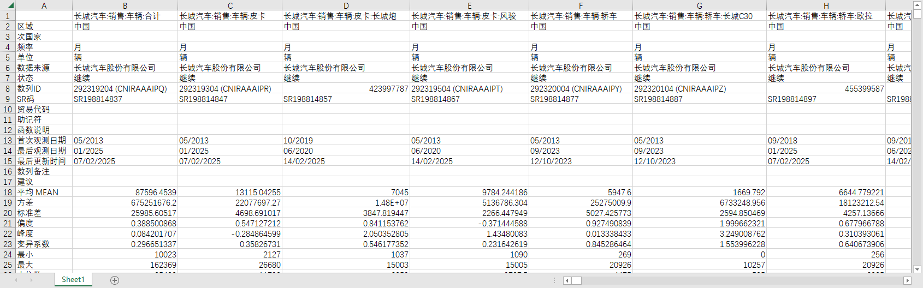This screenshot has height=288, width=923.
Task: Select column A header
Action: tap(44, 5)
